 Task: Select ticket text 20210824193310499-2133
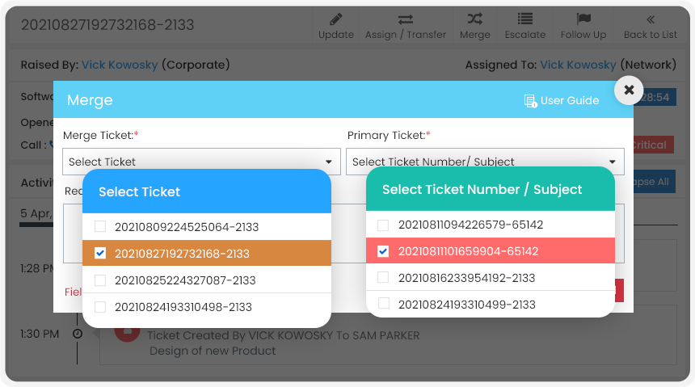(467, 305)
